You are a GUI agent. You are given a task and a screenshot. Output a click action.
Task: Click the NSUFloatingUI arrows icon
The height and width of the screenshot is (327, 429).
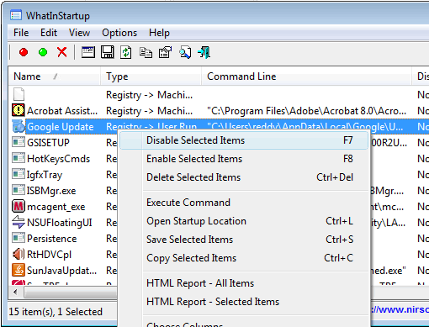coord(19,222)
